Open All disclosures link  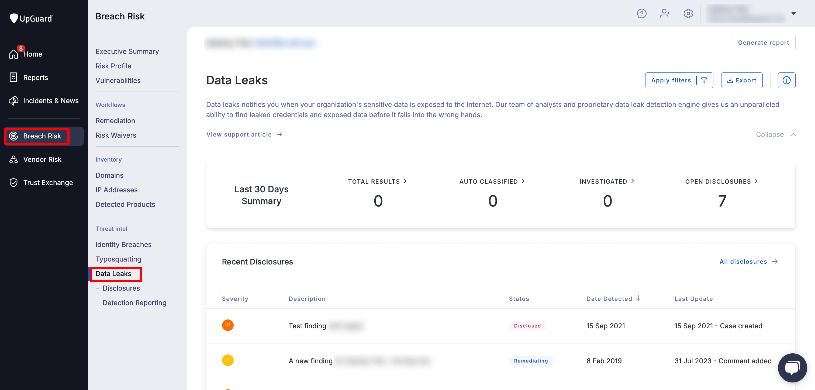pos(748,262)
